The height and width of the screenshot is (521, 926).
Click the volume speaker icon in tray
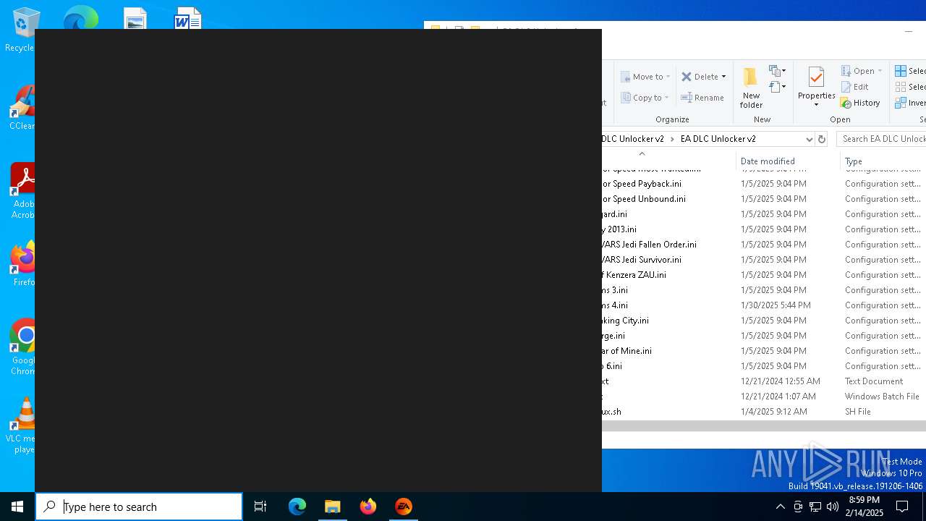(x=832, y=507)
